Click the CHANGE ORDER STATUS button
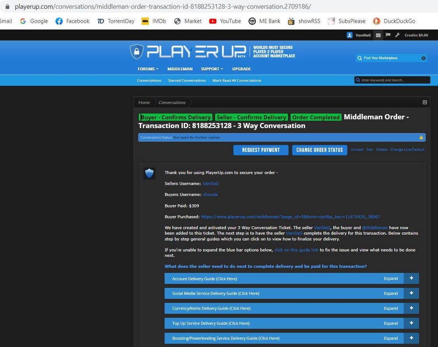The width and height of the screenshot is (438, 347). [x=320, y=150]
